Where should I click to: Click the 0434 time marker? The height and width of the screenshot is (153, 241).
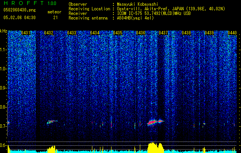95,33
